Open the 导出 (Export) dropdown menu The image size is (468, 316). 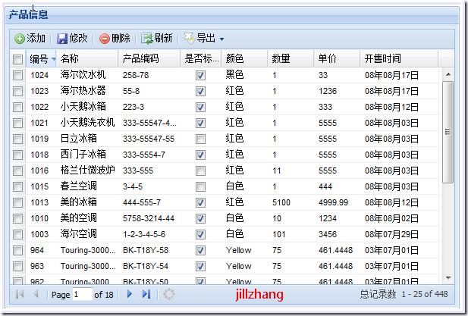204,38
